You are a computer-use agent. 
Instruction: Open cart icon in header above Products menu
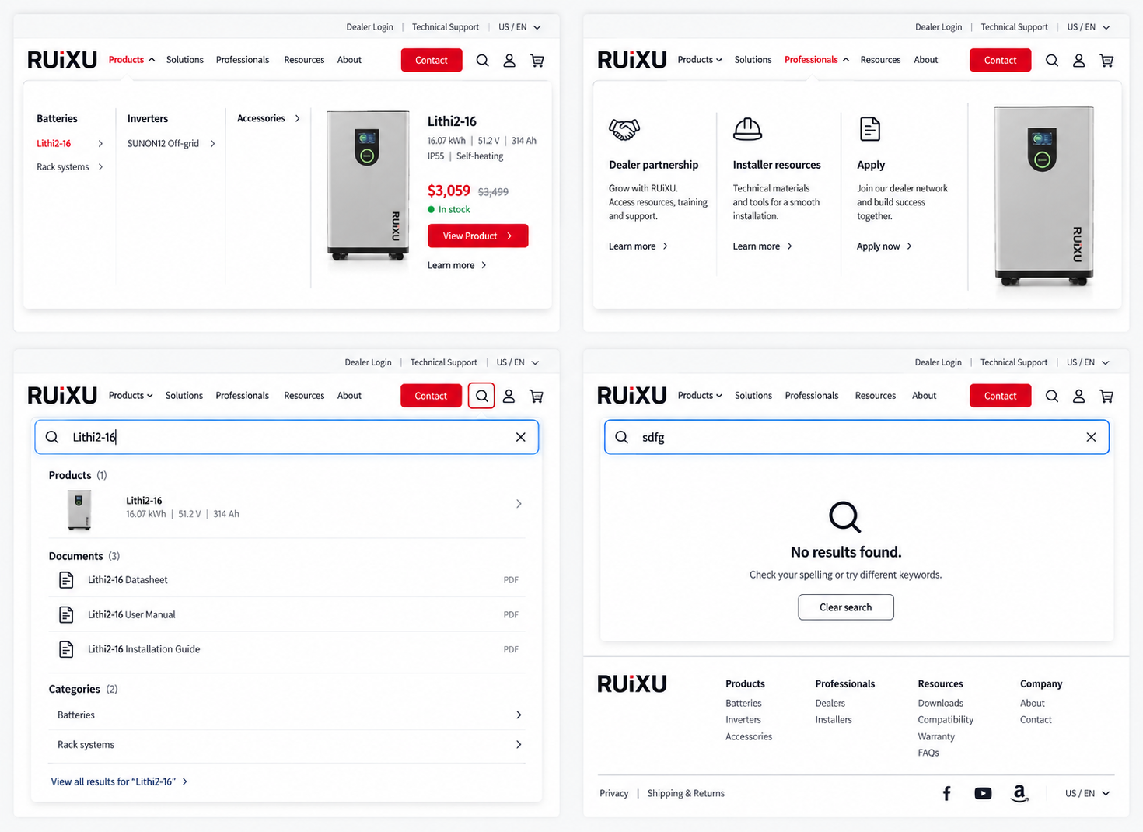click(x=537, y=60)
